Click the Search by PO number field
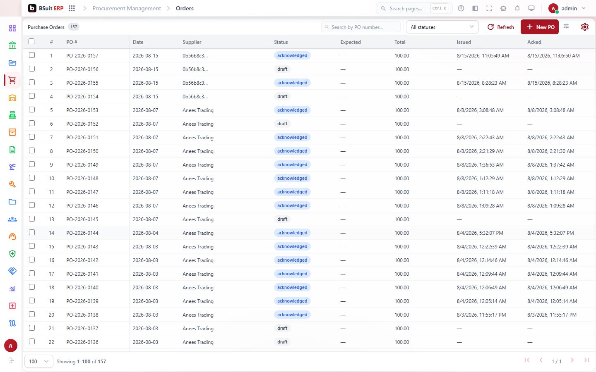 tap(361, 27)
